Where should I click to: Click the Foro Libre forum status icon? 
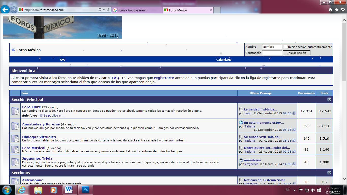pyautogui.click(x=15, y=111)
